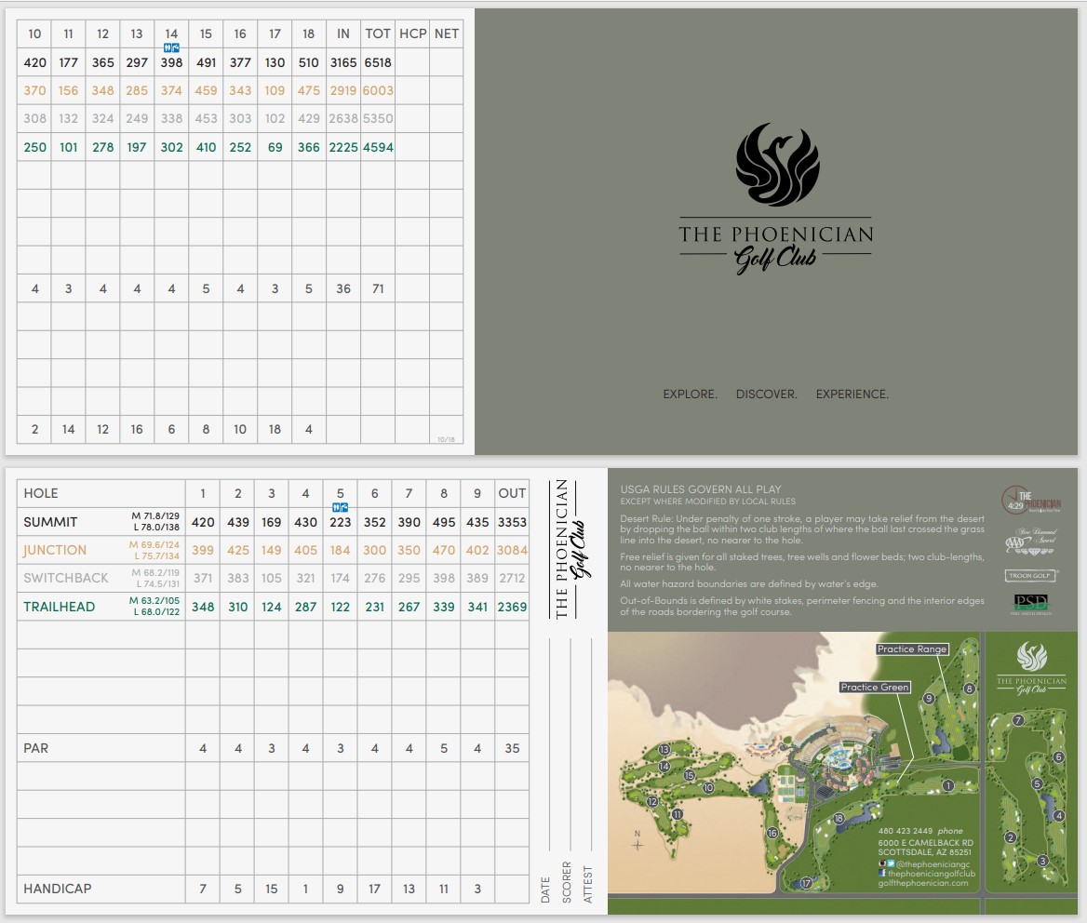Click the HANDICAP row label
This screenshot has width=1087, height=923.
tap(58, 889)
